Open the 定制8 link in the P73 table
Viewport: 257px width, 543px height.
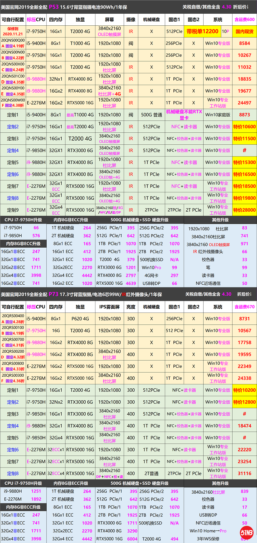[13, 473]
